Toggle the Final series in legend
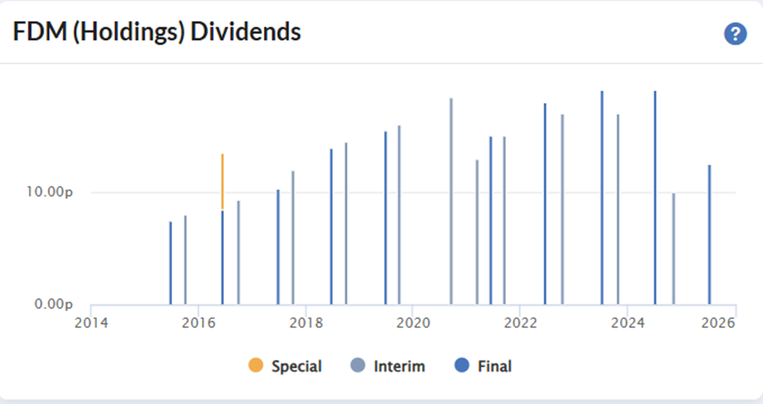Screen dimensions: 763x404 [483, 366]
